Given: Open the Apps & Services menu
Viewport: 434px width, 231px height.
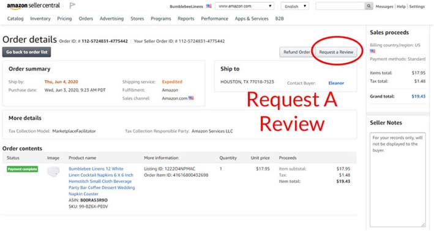Looking at the screenshot, I should [x=252, y=18].
